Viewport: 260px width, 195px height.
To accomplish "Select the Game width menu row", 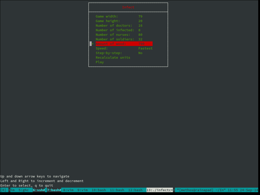I will [119, 17].
